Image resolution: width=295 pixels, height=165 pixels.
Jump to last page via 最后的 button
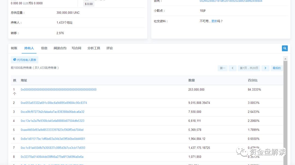click(276, 68)
